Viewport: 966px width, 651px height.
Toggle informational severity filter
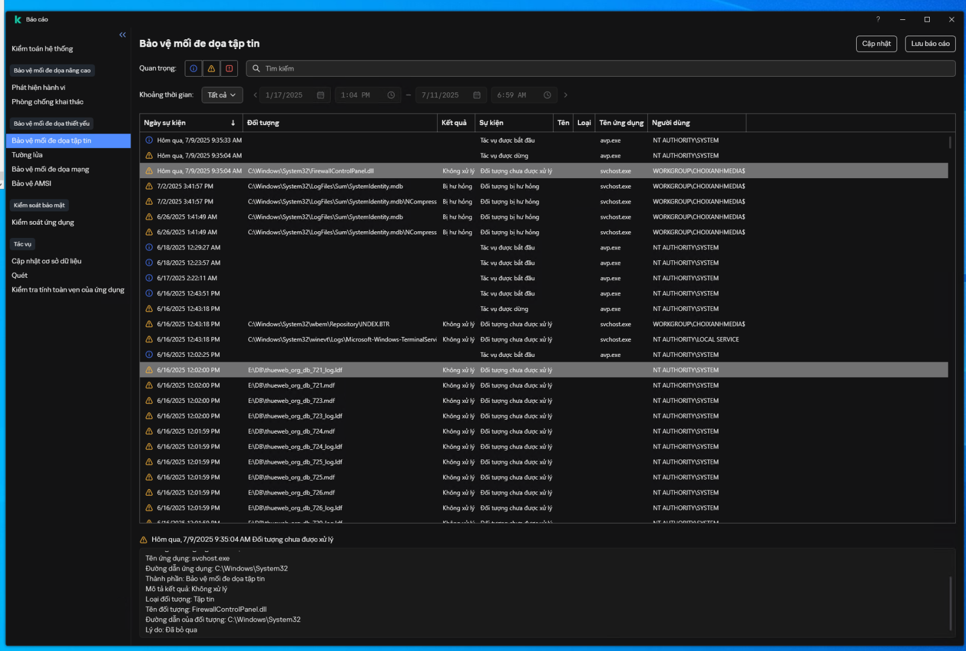tap(193, 69)
